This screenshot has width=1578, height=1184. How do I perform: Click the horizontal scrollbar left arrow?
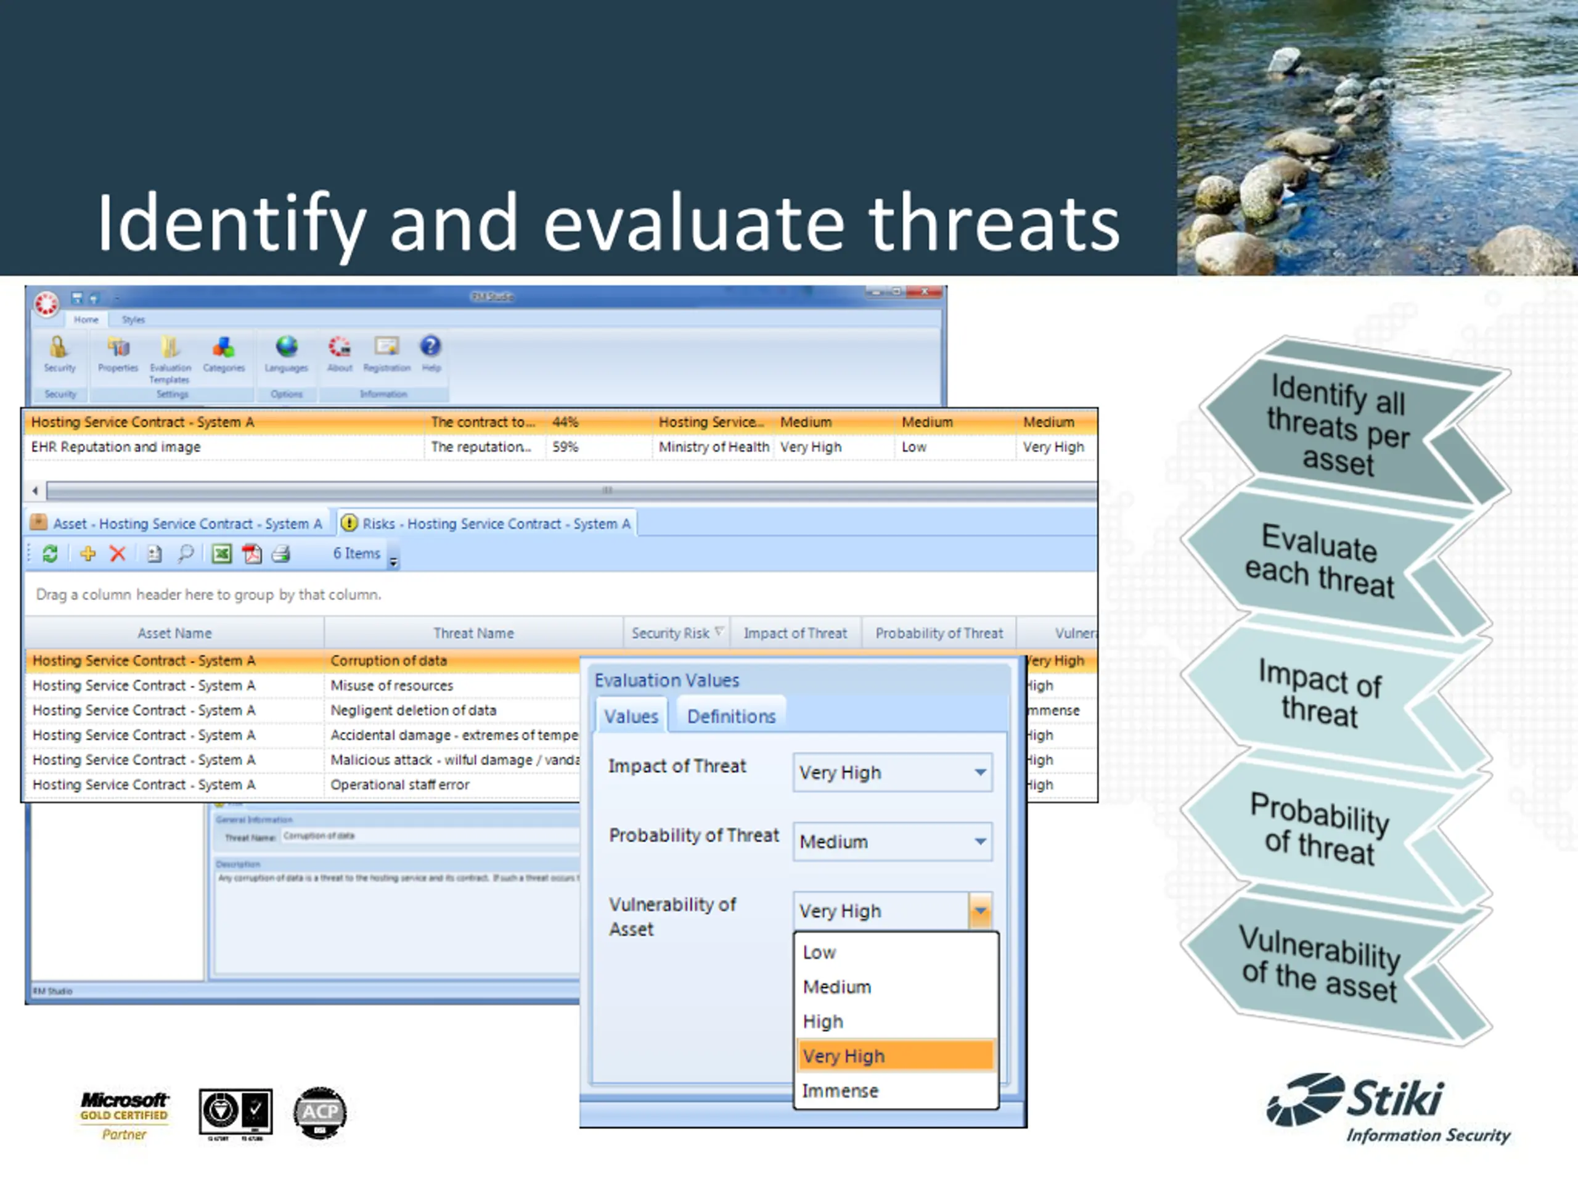tap(35, 490)
